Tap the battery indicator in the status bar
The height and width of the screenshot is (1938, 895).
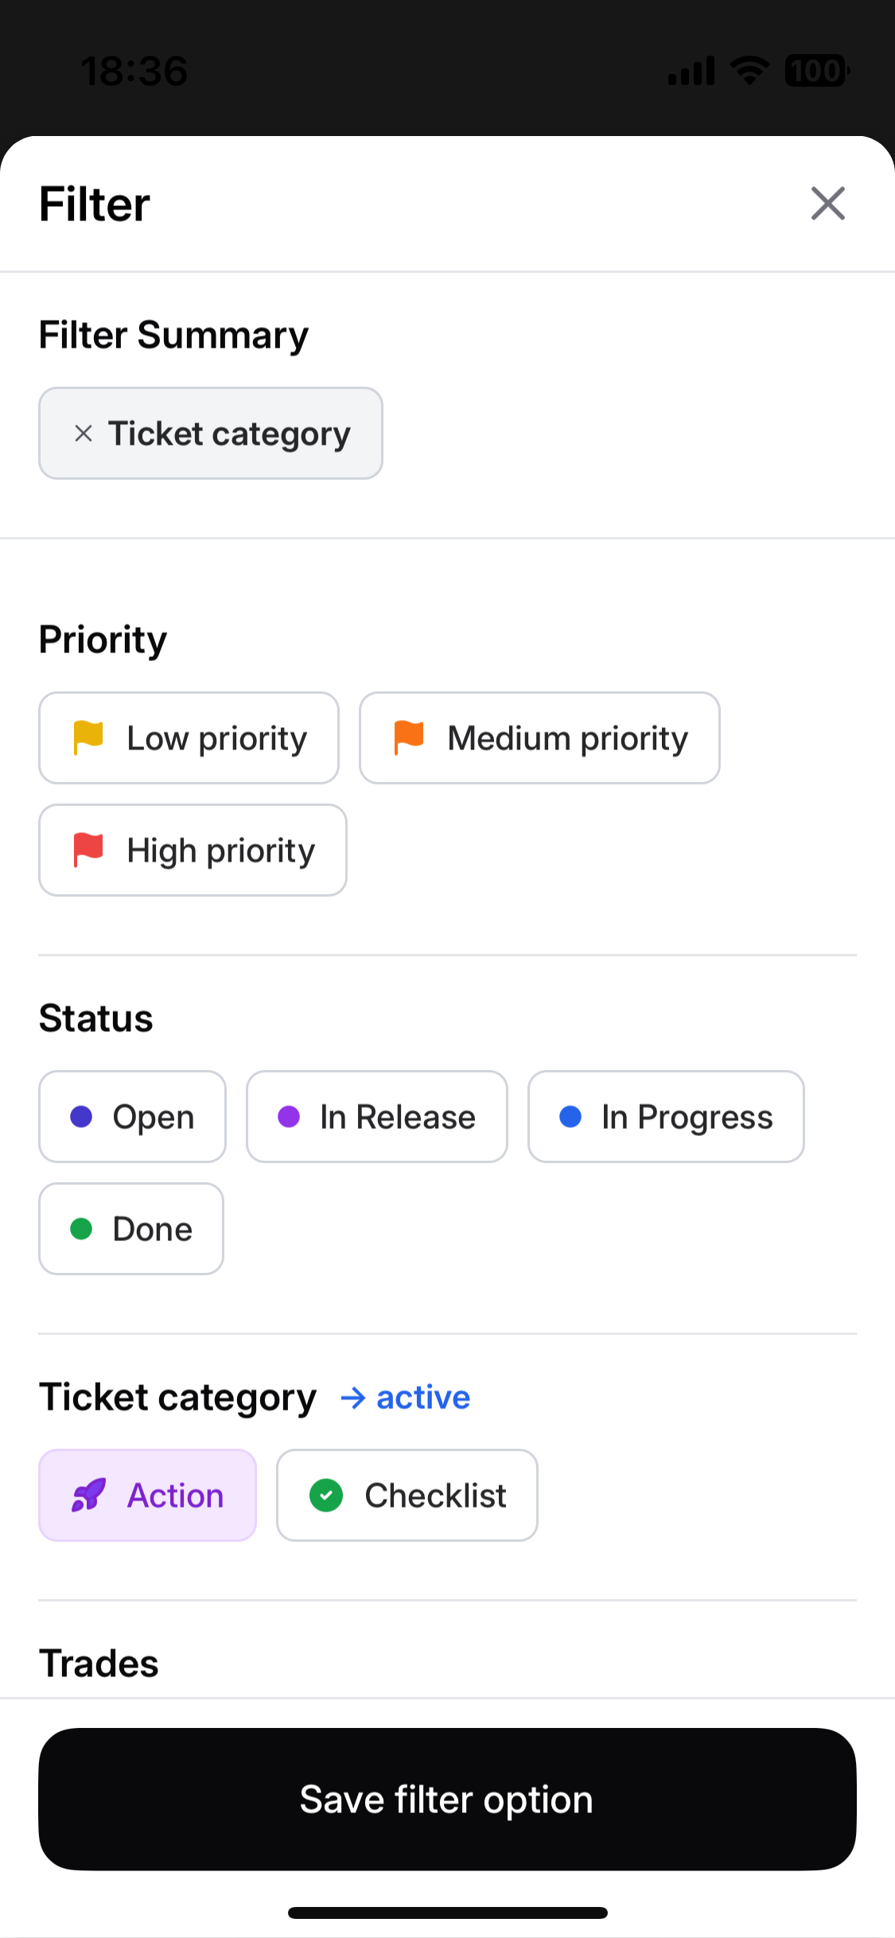point(816,71)
